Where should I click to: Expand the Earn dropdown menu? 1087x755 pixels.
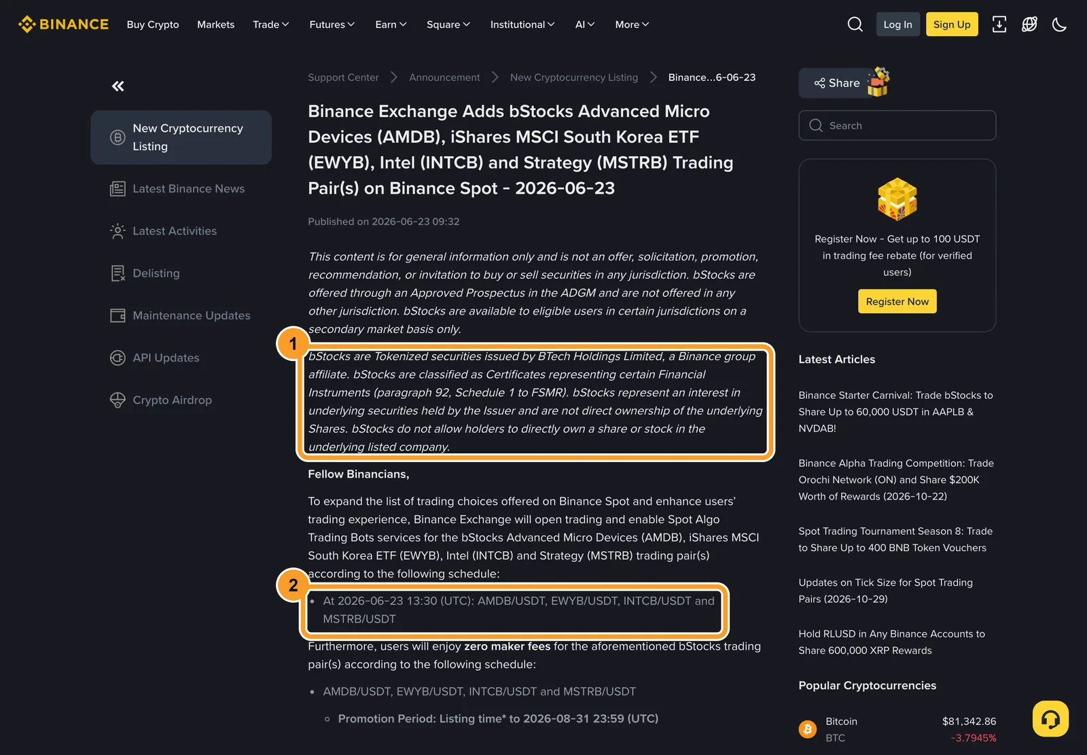tap(391, 24)
